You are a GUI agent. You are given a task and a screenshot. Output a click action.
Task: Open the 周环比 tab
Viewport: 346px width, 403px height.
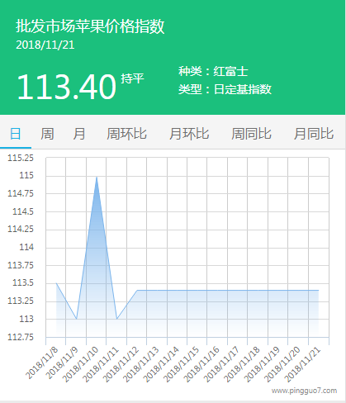[126, 134]
